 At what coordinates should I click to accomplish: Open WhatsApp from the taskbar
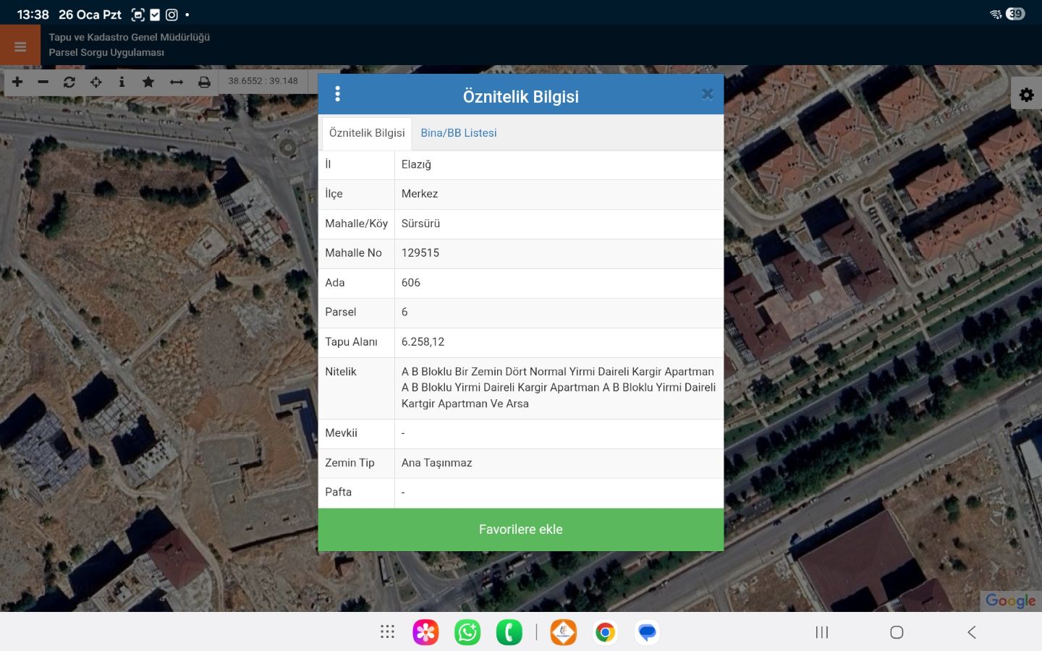click(467, 632)
